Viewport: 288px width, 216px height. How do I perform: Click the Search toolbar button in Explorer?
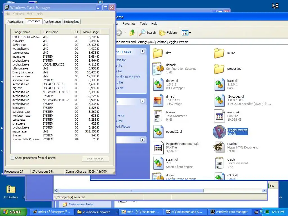[x=147, y=33]
